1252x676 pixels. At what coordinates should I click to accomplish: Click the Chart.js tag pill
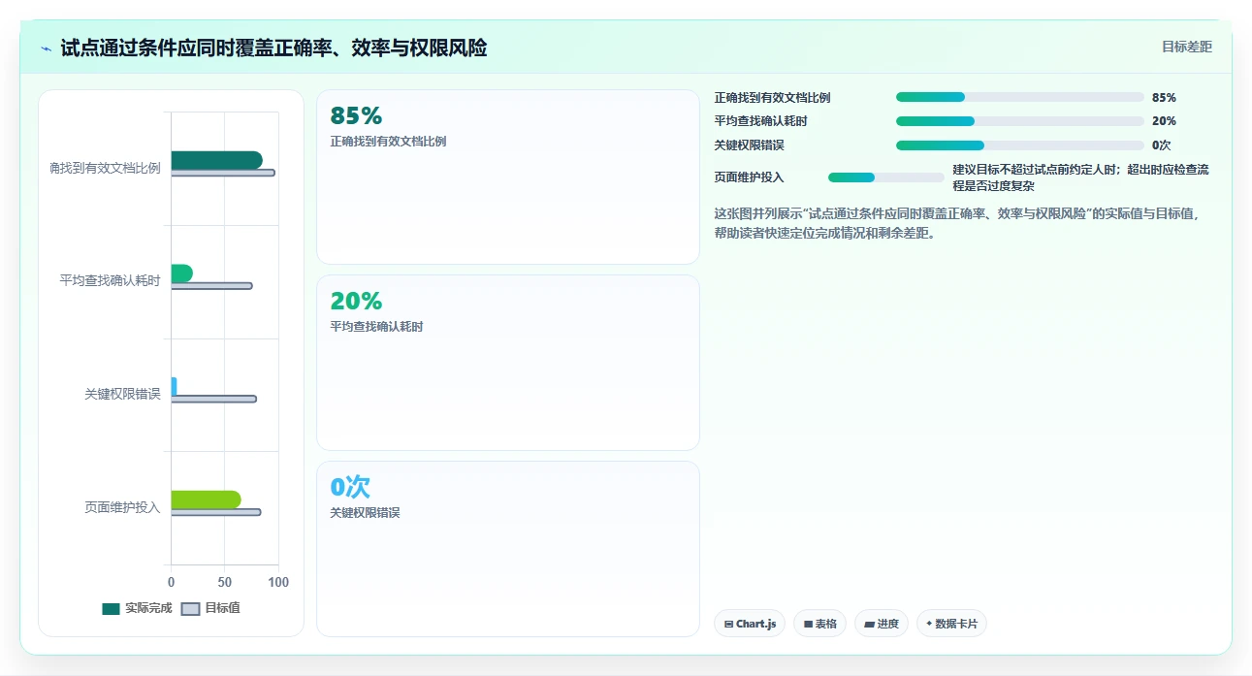pos(750,624)
